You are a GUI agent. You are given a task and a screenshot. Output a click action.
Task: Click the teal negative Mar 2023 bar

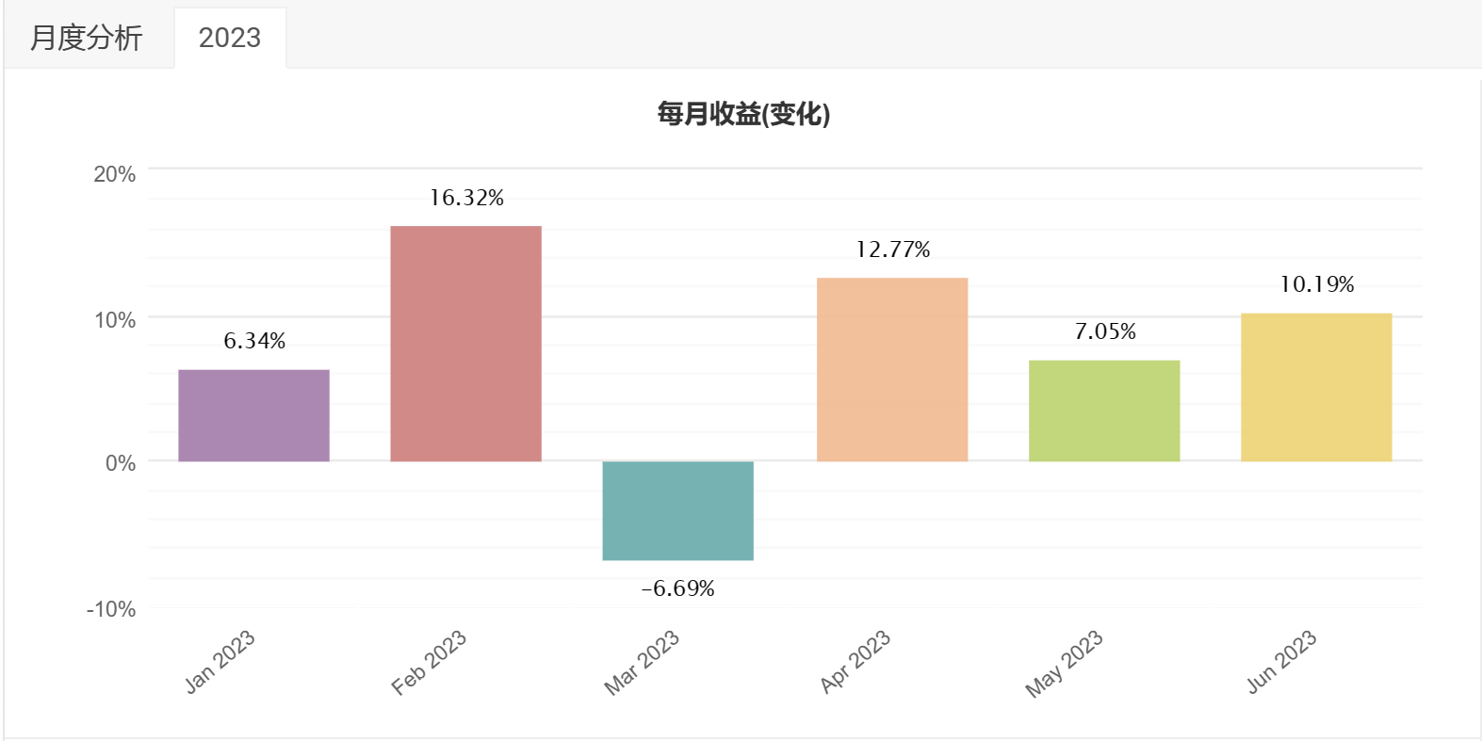677,510
